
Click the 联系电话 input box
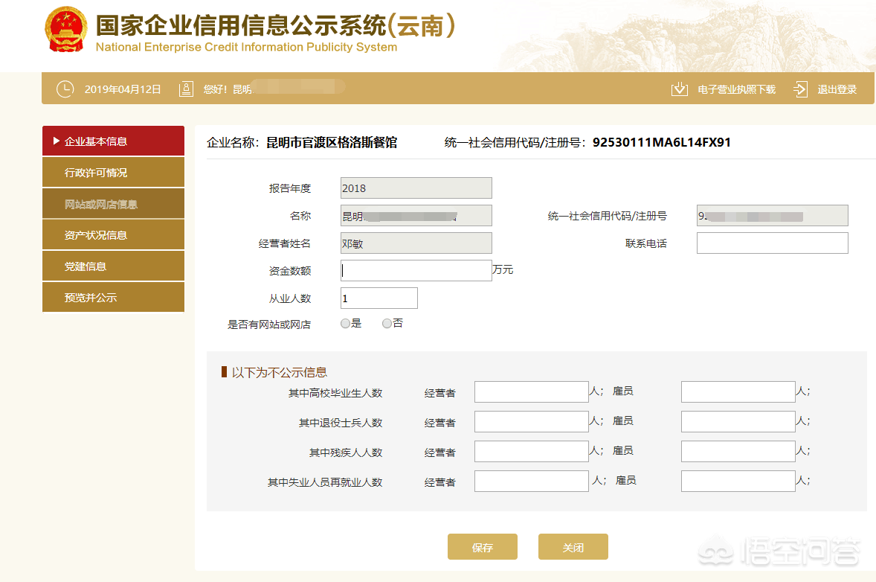(772, 243)
